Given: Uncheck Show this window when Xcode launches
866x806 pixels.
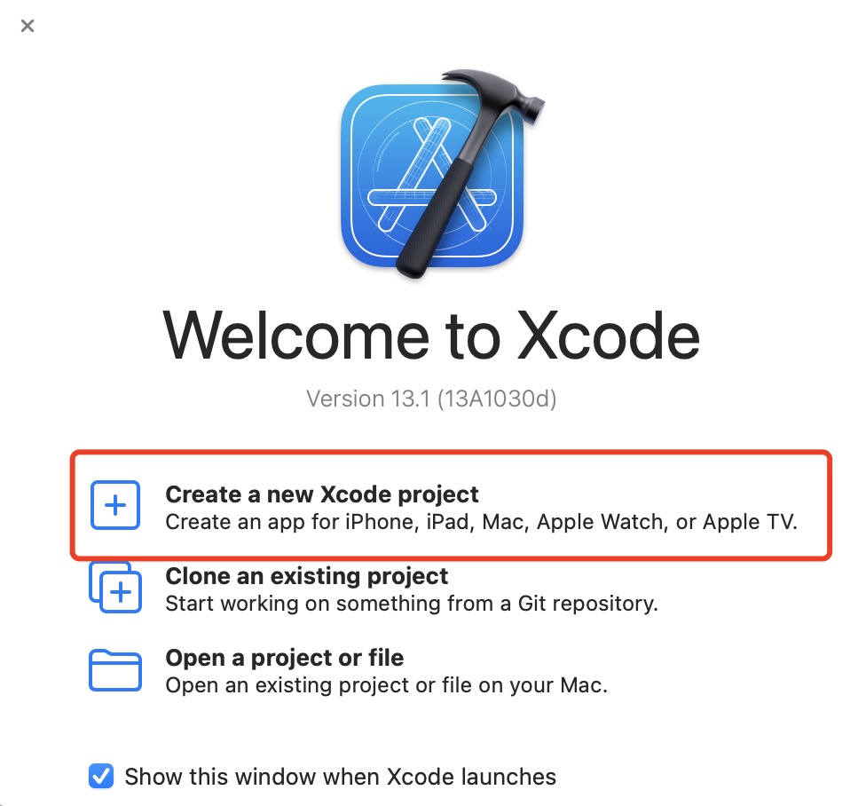Looking at the screenshot, I should pos(101,776).
